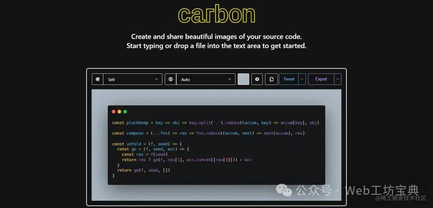Click the copy document icon

[271, 79]
